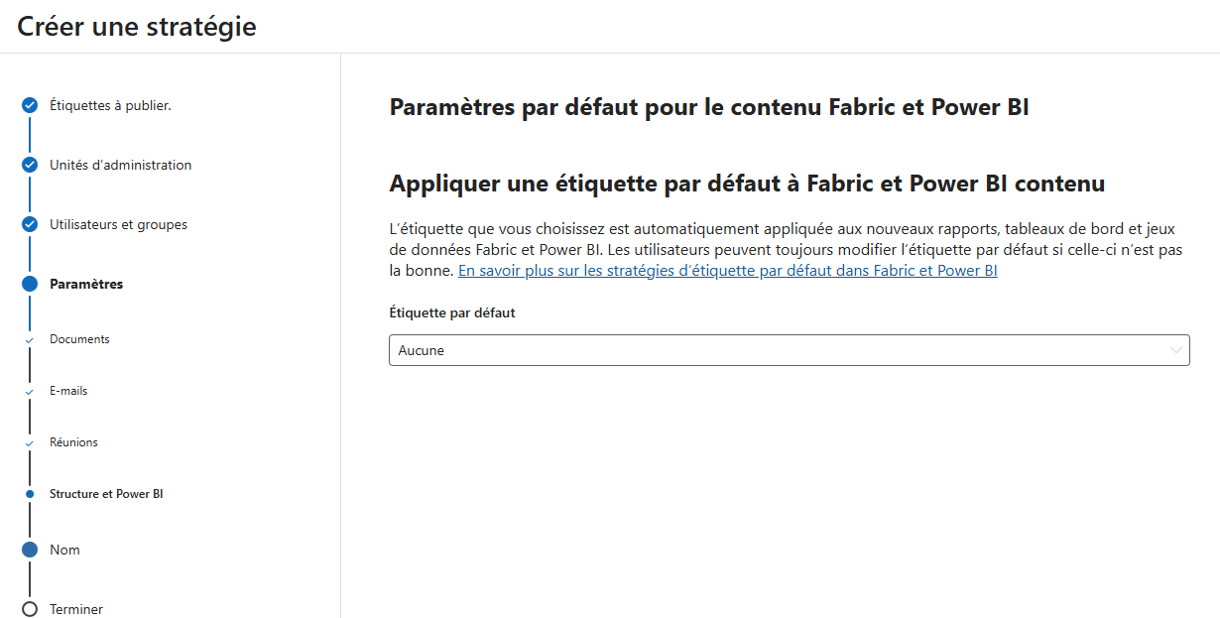Open the Étiquette par défaut dropdown
Image resolution: width=1220 pixels, height=618 pixels.
(x=789, y=349)
